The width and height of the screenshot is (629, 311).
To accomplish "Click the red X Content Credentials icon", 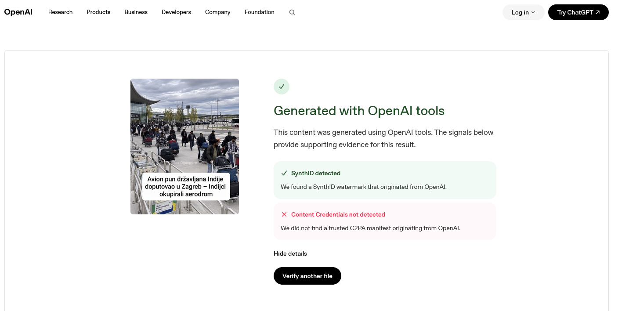I will (x=284, y=214).
